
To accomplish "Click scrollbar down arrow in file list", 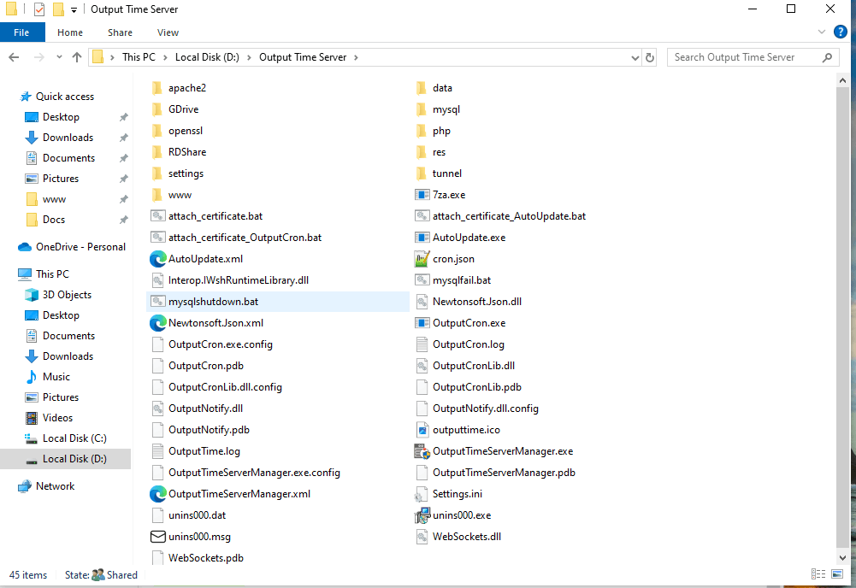I will (x=842, y=558).
